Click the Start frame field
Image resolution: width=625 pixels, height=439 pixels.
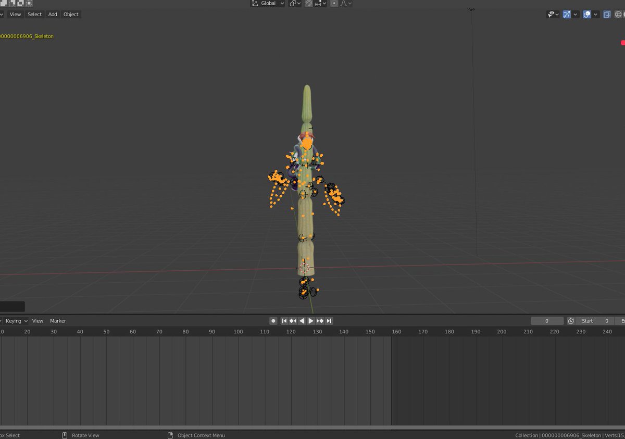tap(594, 321)
